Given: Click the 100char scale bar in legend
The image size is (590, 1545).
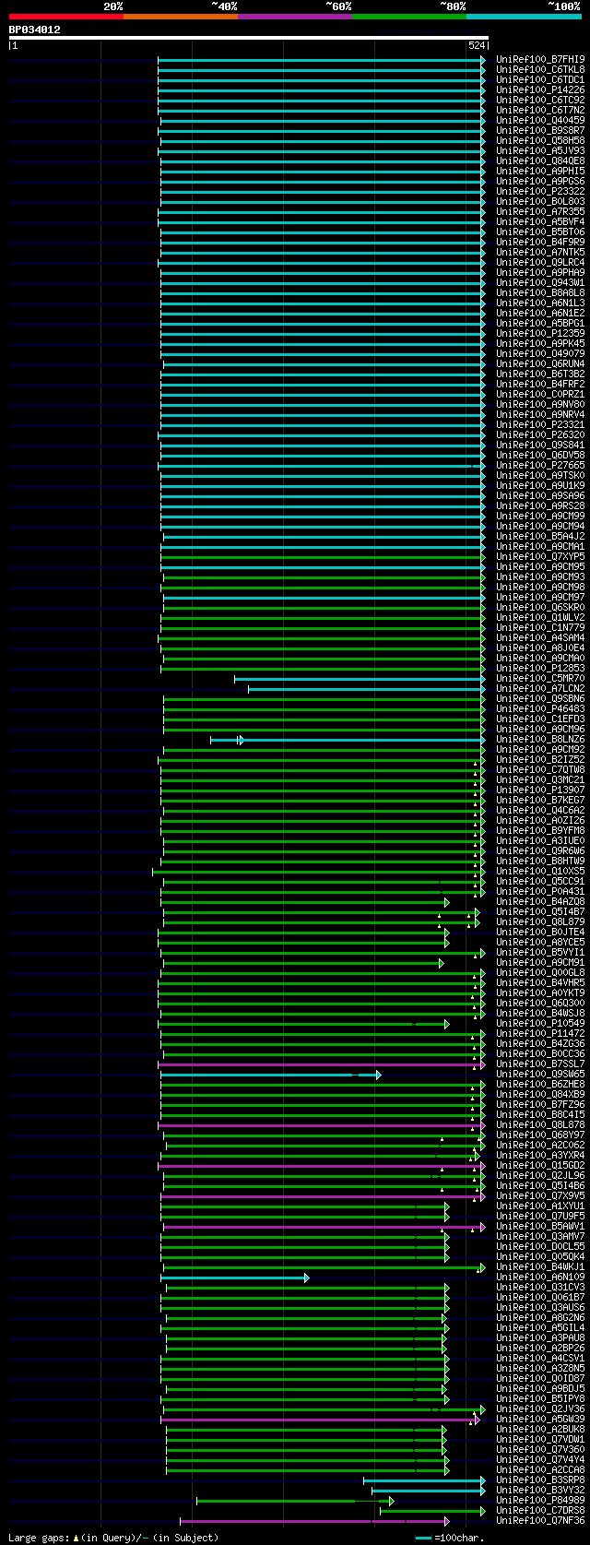Looking at the screenshot, I should coord(424,1538).
